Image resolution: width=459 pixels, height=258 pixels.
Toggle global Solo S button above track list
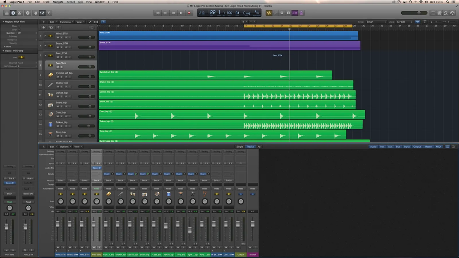coord(58,28)
